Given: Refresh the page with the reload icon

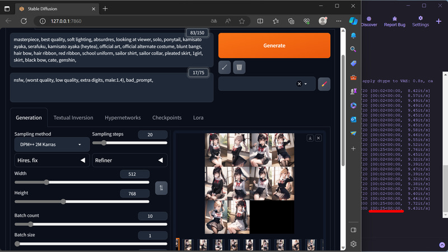Looking at the screenshot, I should click(x=24, y=21).
